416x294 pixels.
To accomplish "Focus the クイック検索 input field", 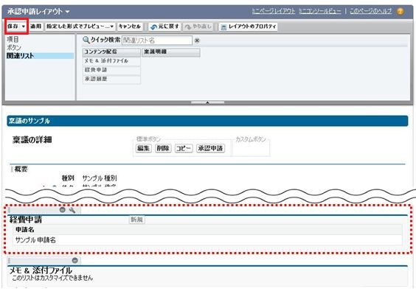I will coord(157,41).
